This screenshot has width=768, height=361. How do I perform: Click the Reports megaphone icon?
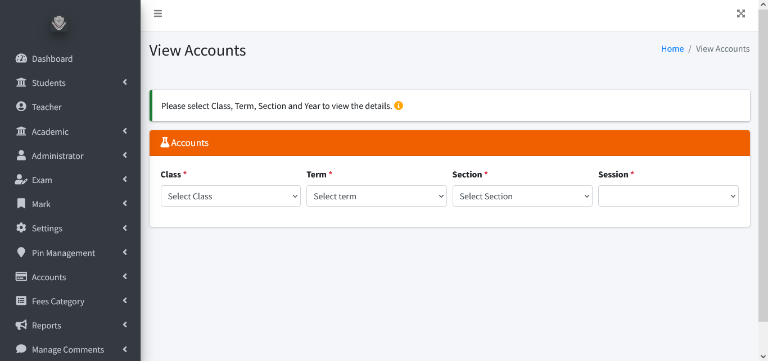pos(21,325)
